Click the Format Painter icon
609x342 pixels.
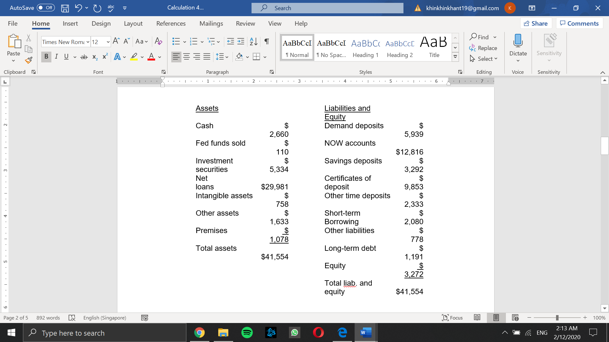click(x=28, y=60)
